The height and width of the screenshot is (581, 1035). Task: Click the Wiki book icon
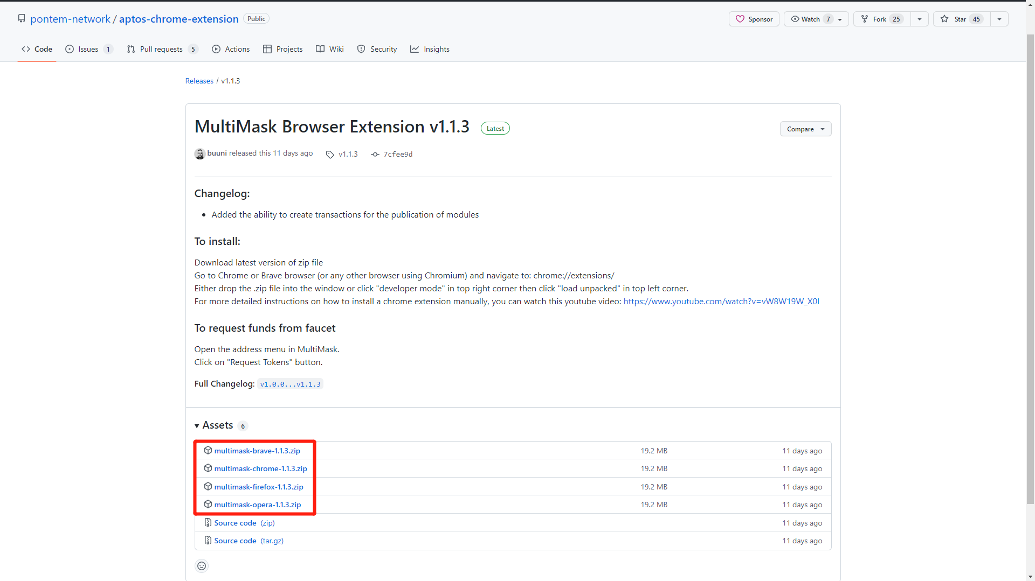(x=320, y=49)
